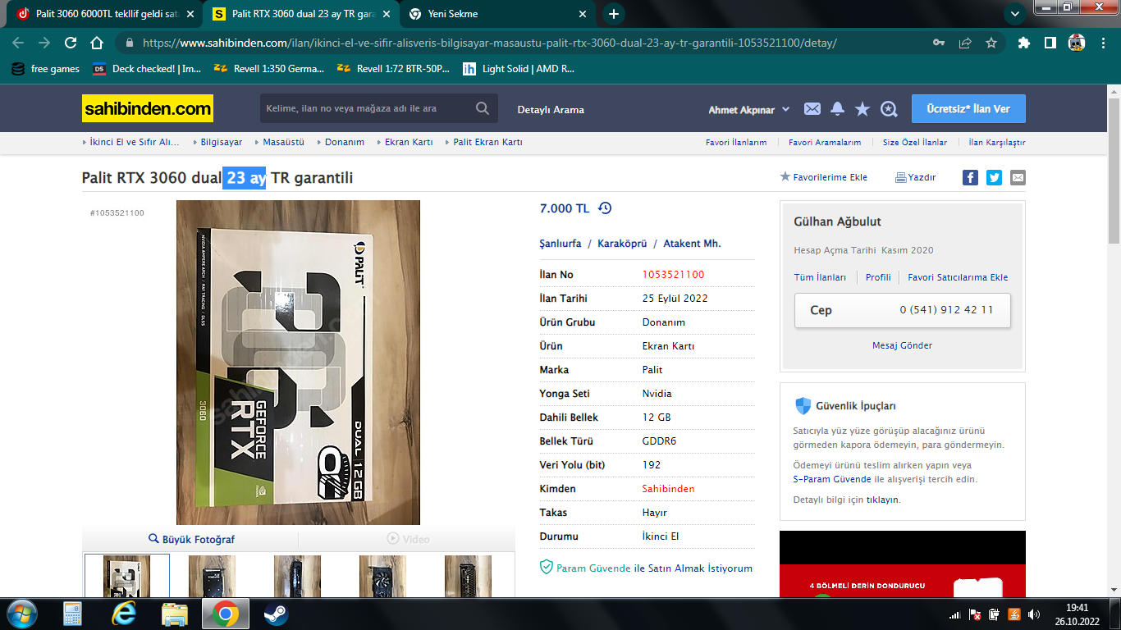Open the saved searches icon in the header
The image size is (1121, 630).
click(x=889, y=109)
